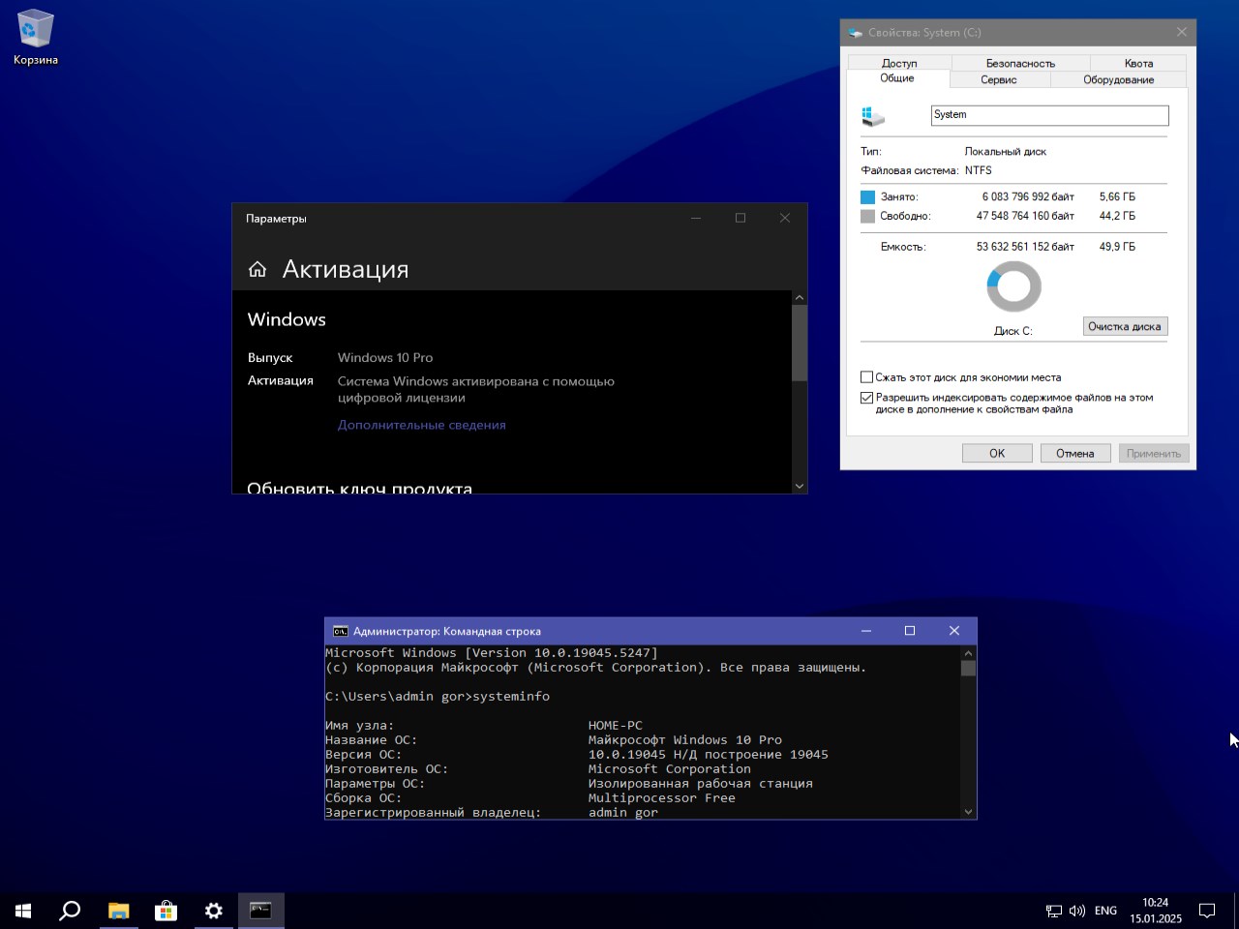This screenshot has height=929, width=1239.
Task: Click the home icon in Параметры window
Action: [x=257, y=269]
